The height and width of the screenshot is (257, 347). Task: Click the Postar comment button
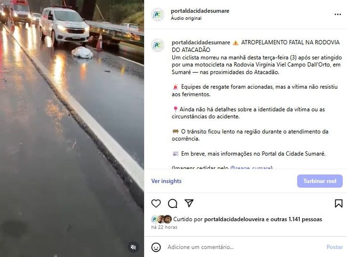click(335, 247)
